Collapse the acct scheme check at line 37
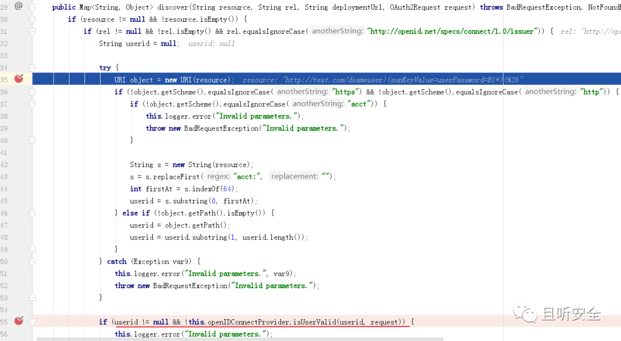This screenshot has width=621, height=341. (x=32, y=104)
